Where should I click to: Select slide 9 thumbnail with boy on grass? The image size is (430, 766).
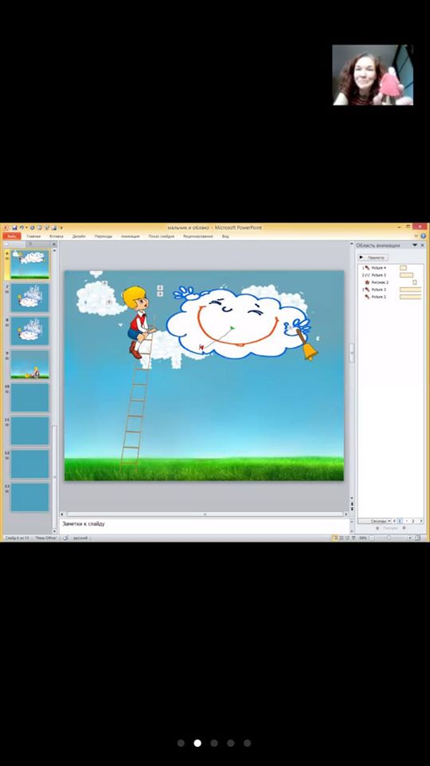[x=29, y=364]
